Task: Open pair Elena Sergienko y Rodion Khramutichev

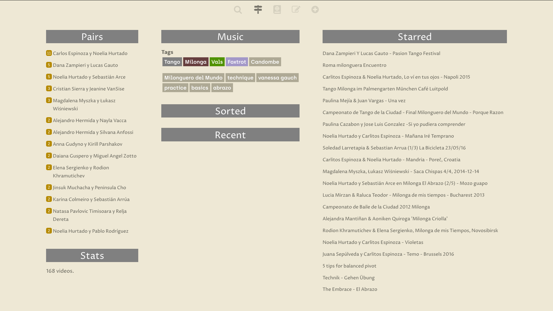Action: (x=81, y=172)
